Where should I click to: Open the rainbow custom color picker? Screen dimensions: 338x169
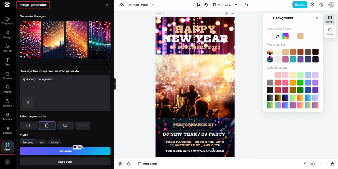point(285,36)
